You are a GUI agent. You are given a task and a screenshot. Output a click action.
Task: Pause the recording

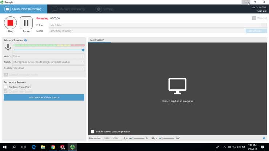pos(26,23)
